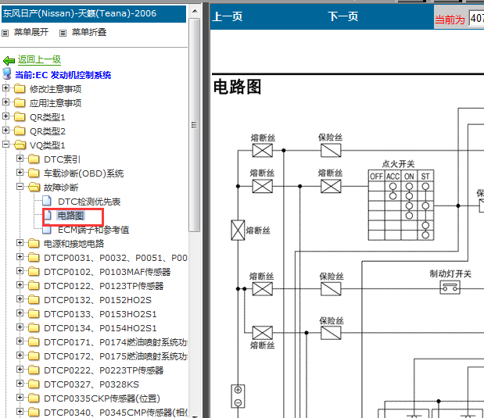The width and height of the screenshot is (484, 418).
Task: Click 菜单折叠 to collapse all menus
Action: click(89, 32)
